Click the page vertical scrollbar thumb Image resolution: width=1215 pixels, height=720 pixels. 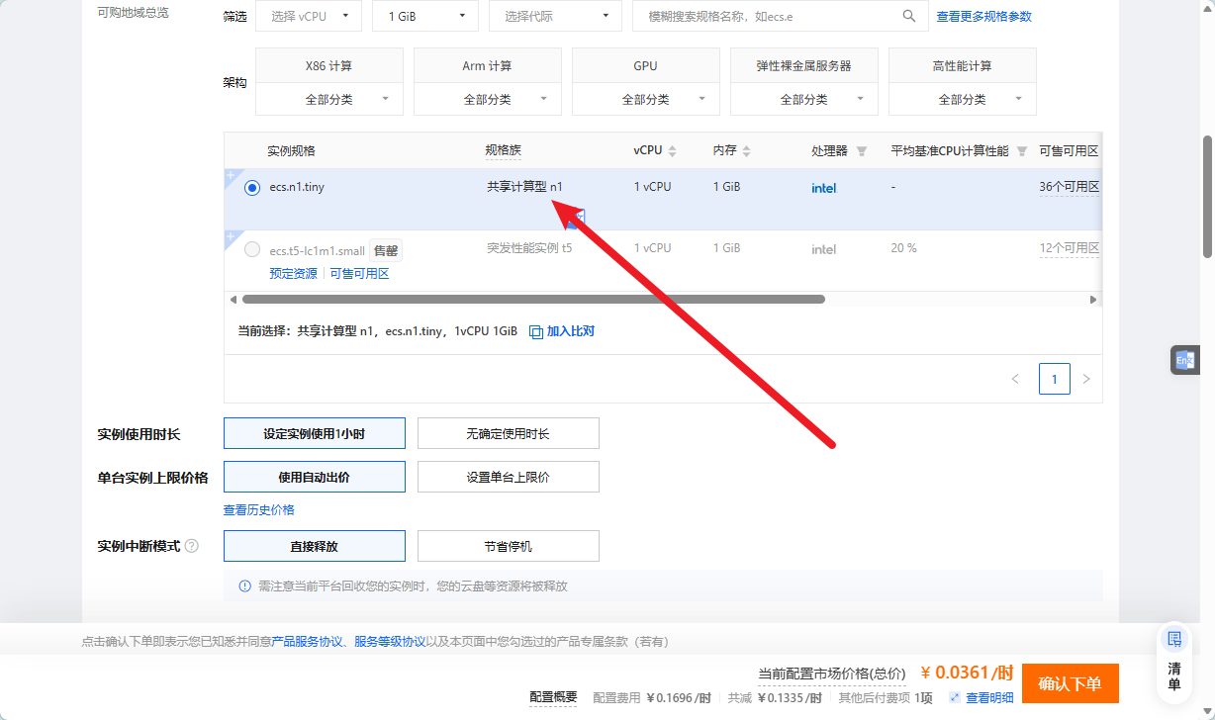(x=1208, y=195)
